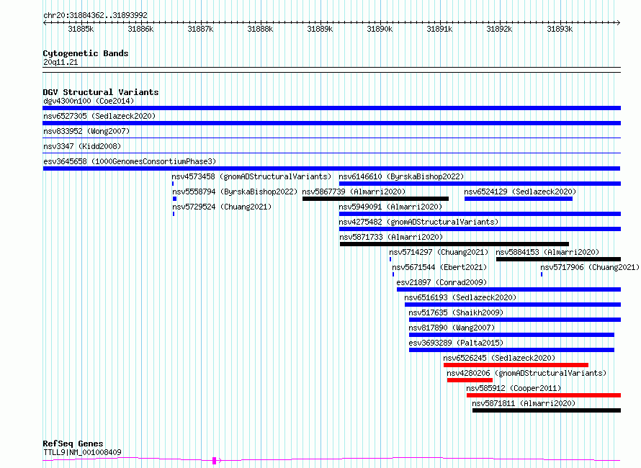The height and width of the screenshot is (468, 641).
Task: Select the Cytogenetic Bands track title
Action: pyautogui.click(x=86, y=53)
